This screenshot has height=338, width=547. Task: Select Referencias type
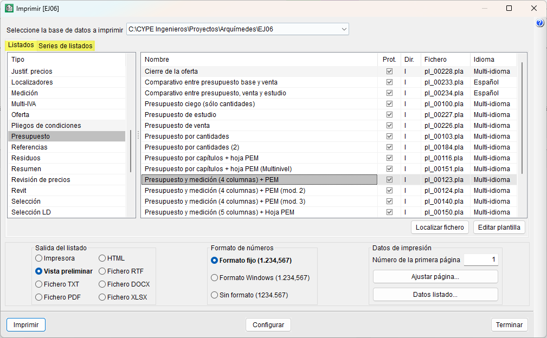[66, 147]
